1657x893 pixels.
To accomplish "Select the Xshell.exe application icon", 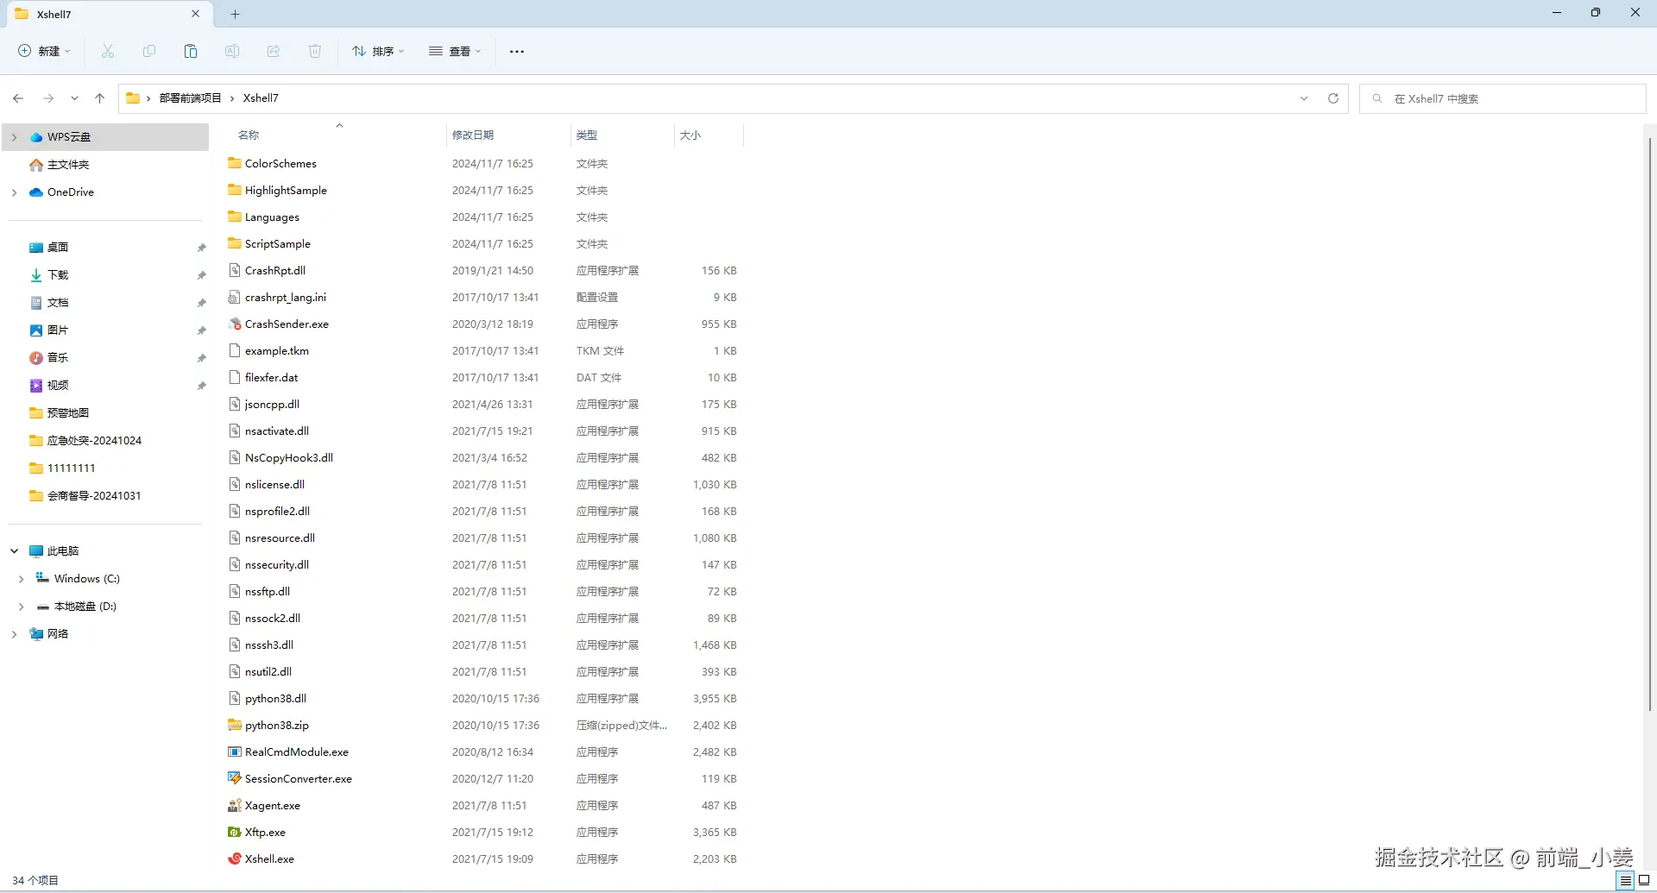I will point(235,858).
